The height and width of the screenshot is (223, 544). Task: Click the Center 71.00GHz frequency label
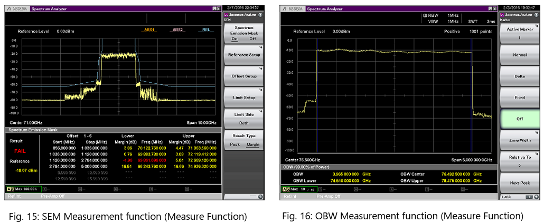[26, 122]
